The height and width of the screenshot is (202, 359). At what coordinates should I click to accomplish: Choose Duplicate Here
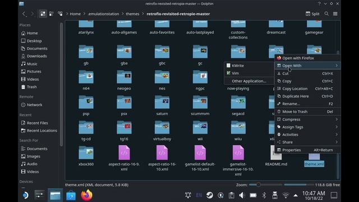pos(307,96)
